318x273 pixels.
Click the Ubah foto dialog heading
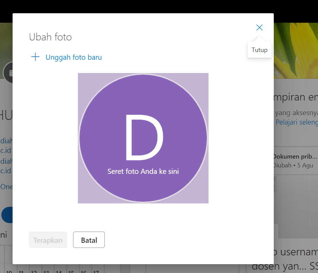50,37
